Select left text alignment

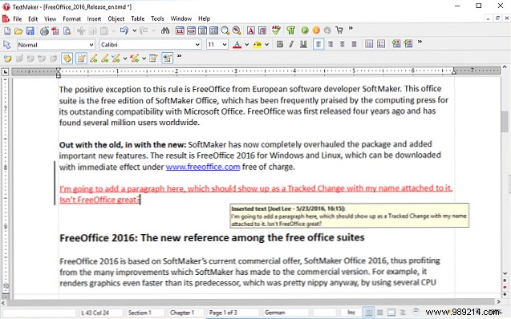coord(318,44)
